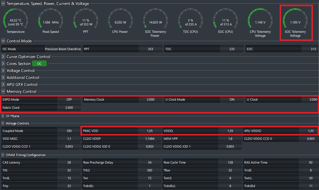
Task: Edit the U Clock value 3.000
Action: tap(310, 99)
